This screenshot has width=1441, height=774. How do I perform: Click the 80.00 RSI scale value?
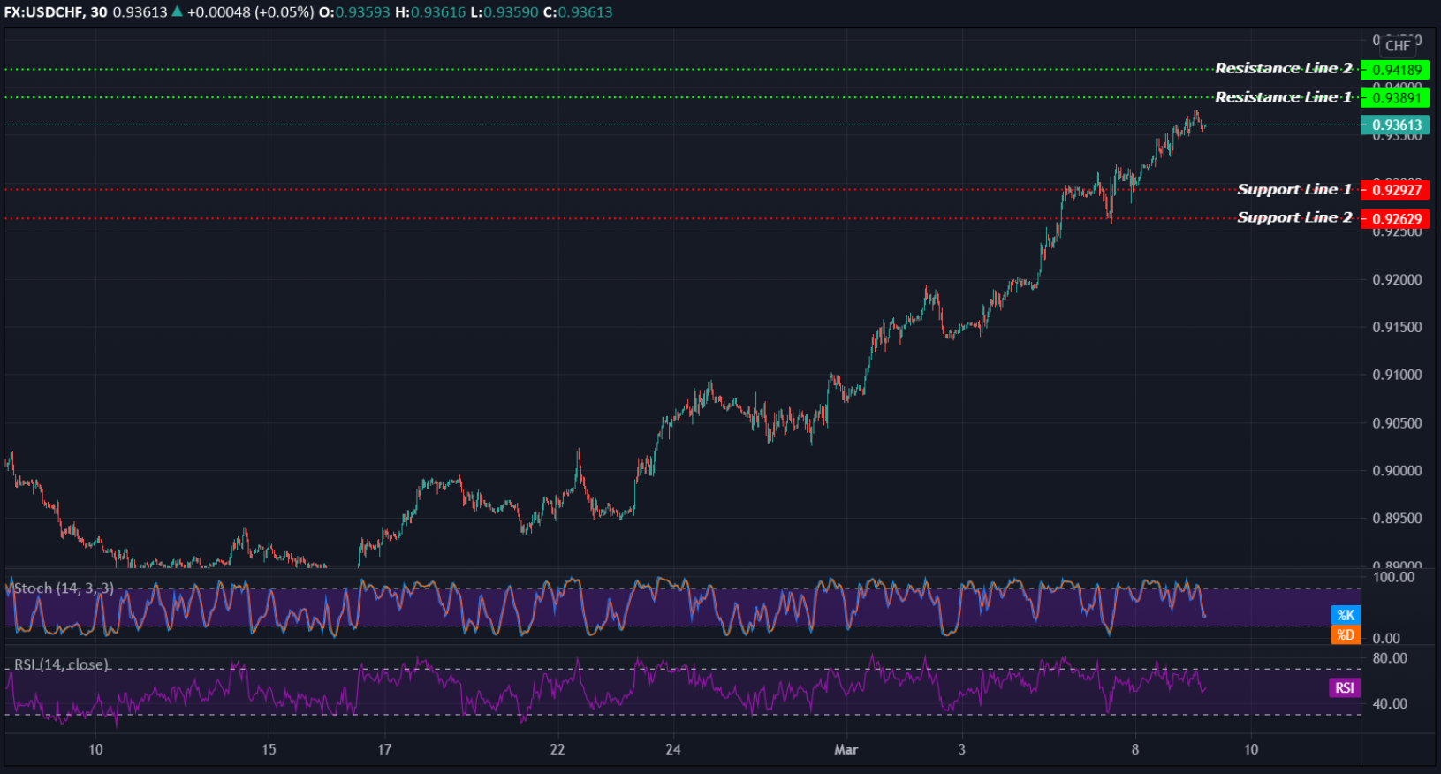coord(1390,658)
